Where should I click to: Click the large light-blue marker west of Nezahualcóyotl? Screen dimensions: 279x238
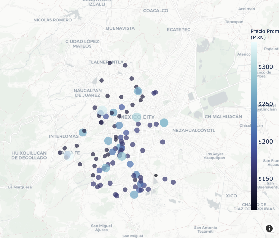(x=164, y=123)
